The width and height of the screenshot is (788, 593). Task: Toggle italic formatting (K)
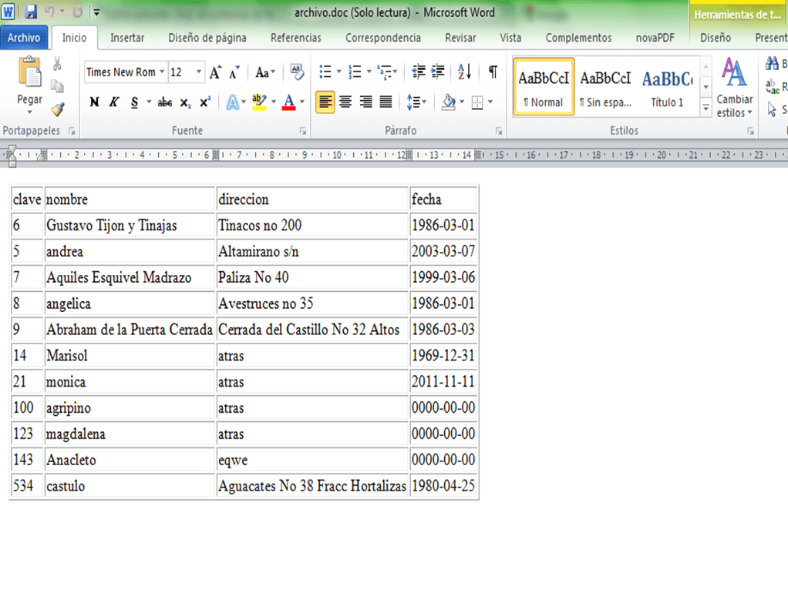[x=113, y=102]
